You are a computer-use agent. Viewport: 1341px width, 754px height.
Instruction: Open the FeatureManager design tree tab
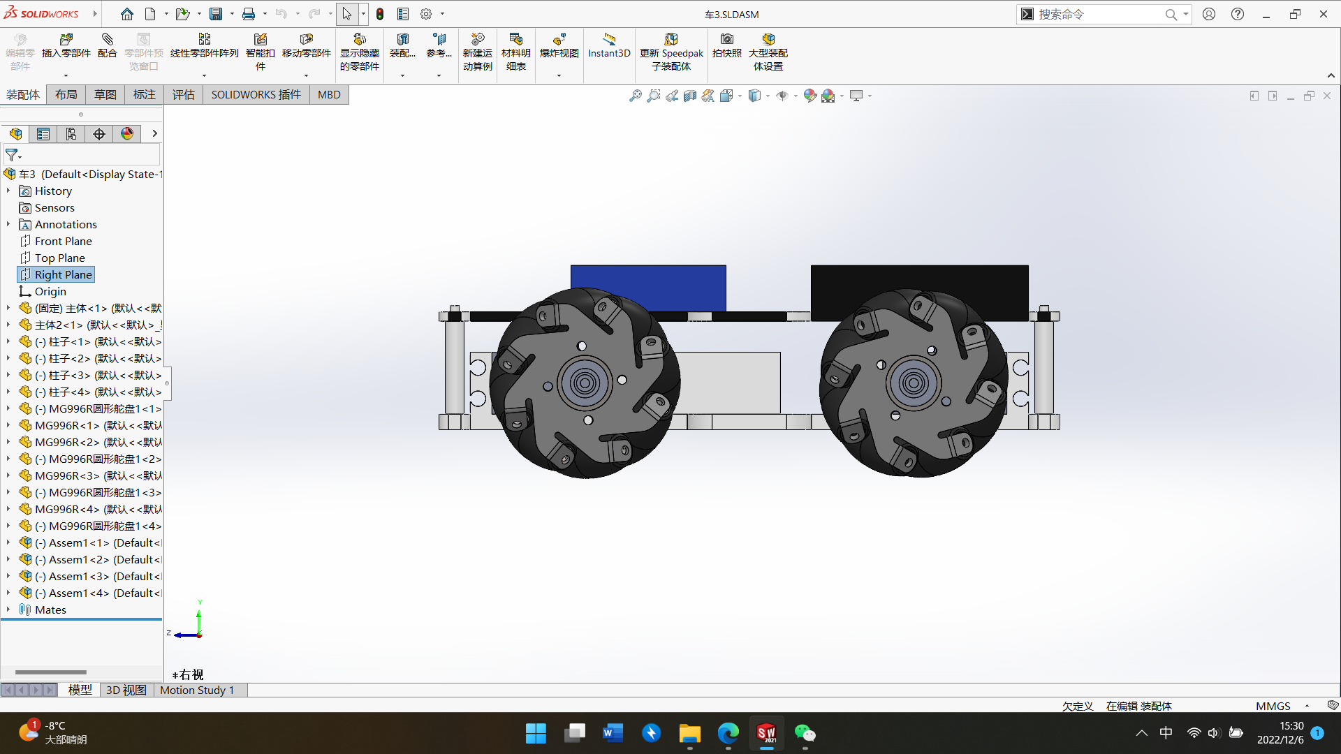pos(15,134)
